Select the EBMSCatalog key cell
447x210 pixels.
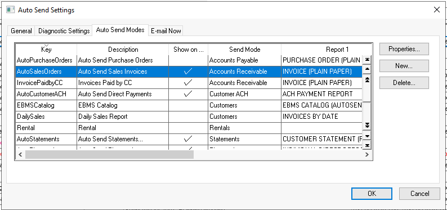(x=46, y=105)
